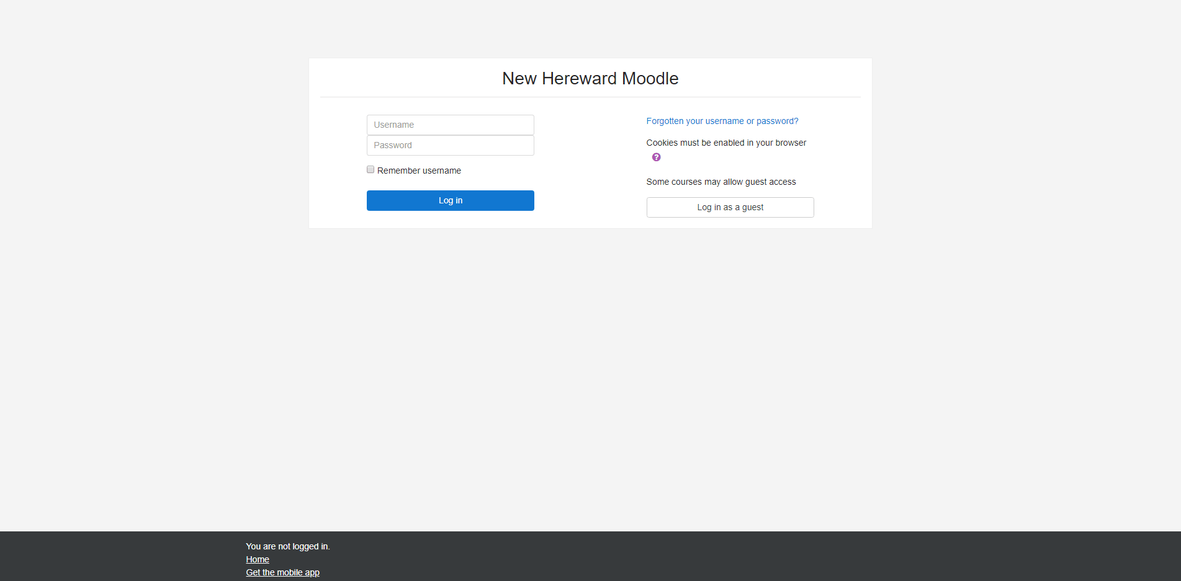Click the Remember username label
Viewport: 1181px width, 581px height.
(x=419, y=171)
